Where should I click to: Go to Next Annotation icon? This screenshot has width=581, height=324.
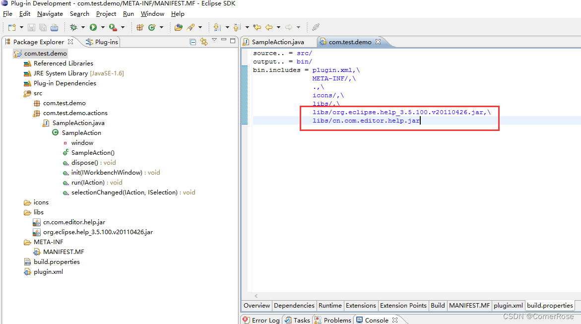click(217, 27)
